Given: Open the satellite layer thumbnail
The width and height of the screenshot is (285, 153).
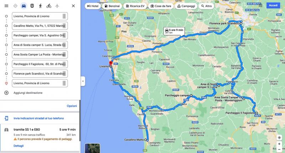Looking at the screenshot, I should point(92,148).
